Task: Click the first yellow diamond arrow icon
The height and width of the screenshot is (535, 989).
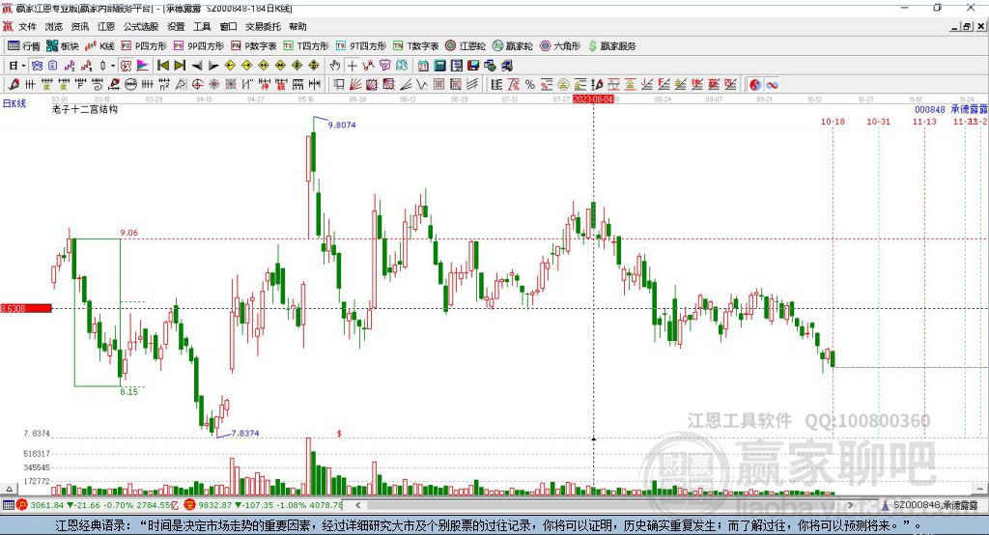Action: [x=230, y=66]
